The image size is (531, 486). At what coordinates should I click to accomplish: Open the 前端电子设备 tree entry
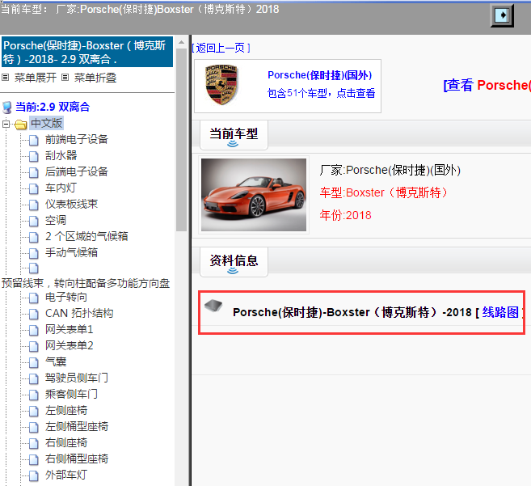click(x=77, y=139)
